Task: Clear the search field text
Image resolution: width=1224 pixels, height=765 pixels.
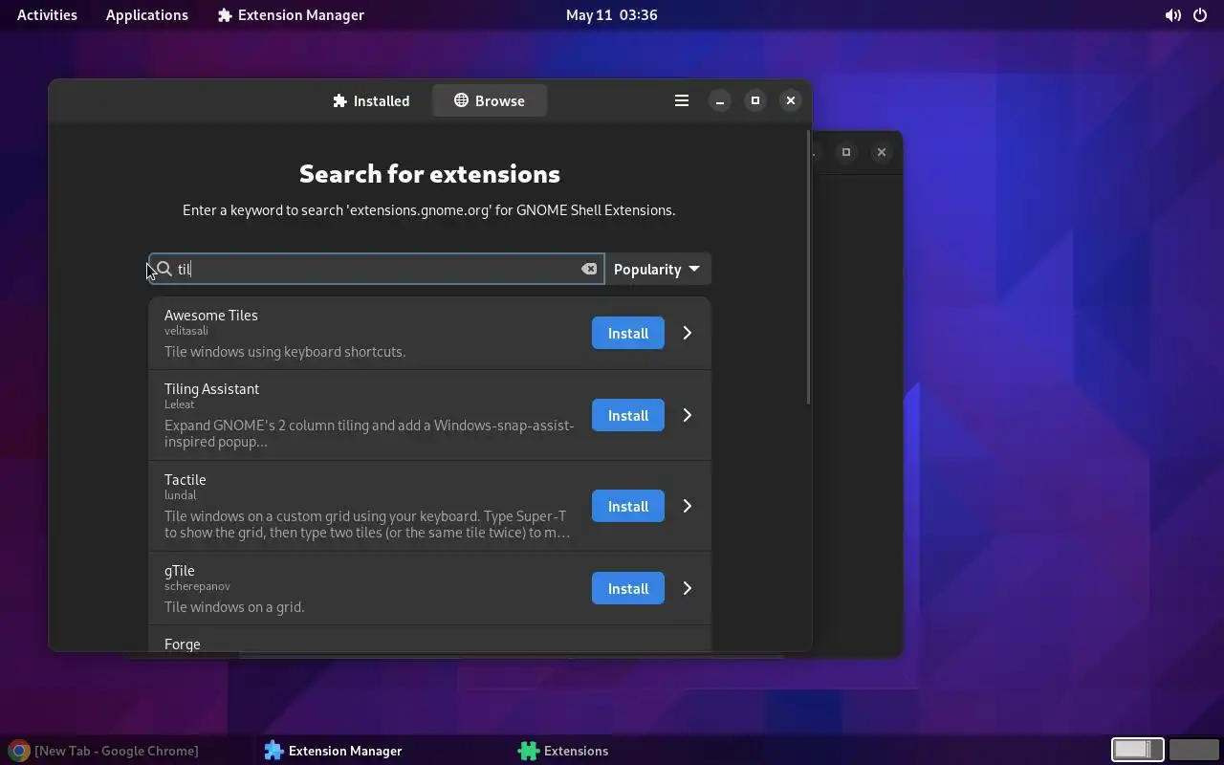Action: coord(589,269)
